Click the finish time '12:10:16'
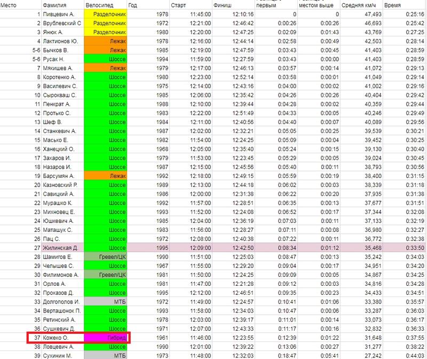Screen dimensions: 427x359 click(233, 14)
